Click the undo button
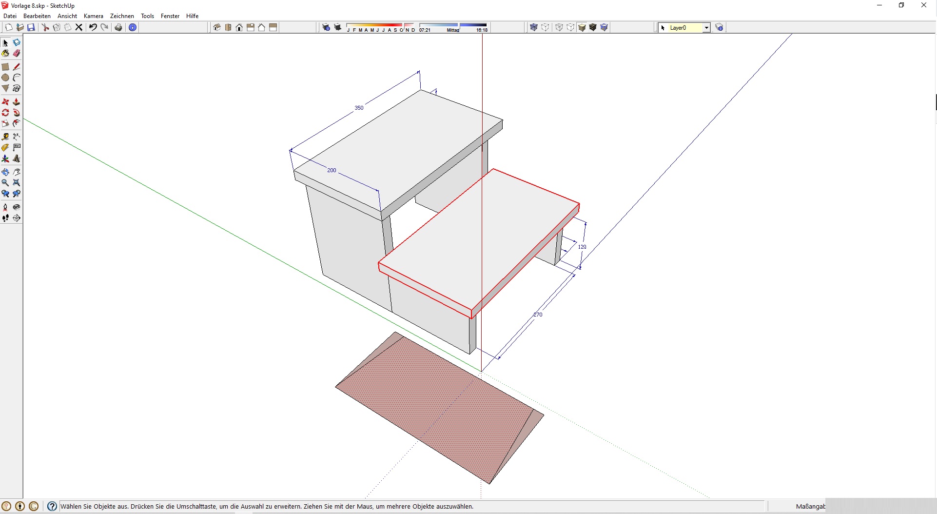Viewport: 937px width, 514px height. point(93,27)
